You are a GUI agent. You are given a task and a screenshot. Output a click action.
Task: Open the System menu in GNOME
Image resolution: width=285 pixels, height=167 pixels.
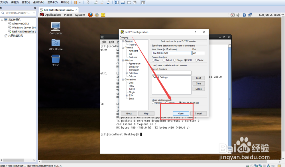tap(80, 15)
